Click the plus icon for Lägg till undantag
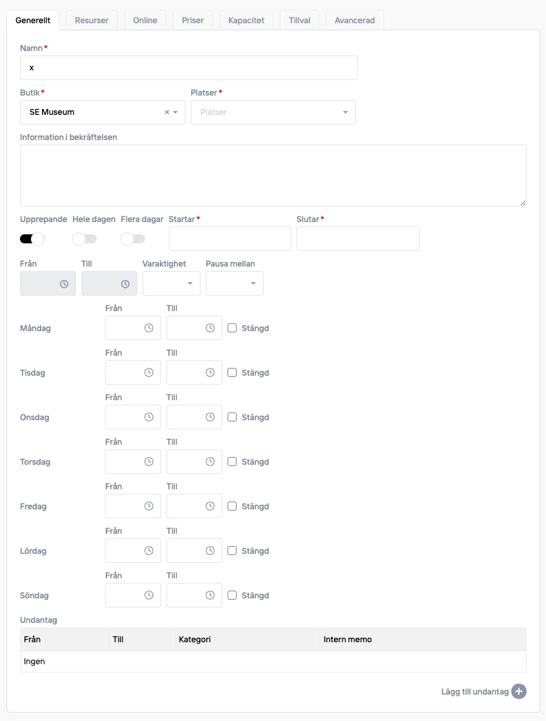Screen dimensions: 546x721 tap(519, 691)
